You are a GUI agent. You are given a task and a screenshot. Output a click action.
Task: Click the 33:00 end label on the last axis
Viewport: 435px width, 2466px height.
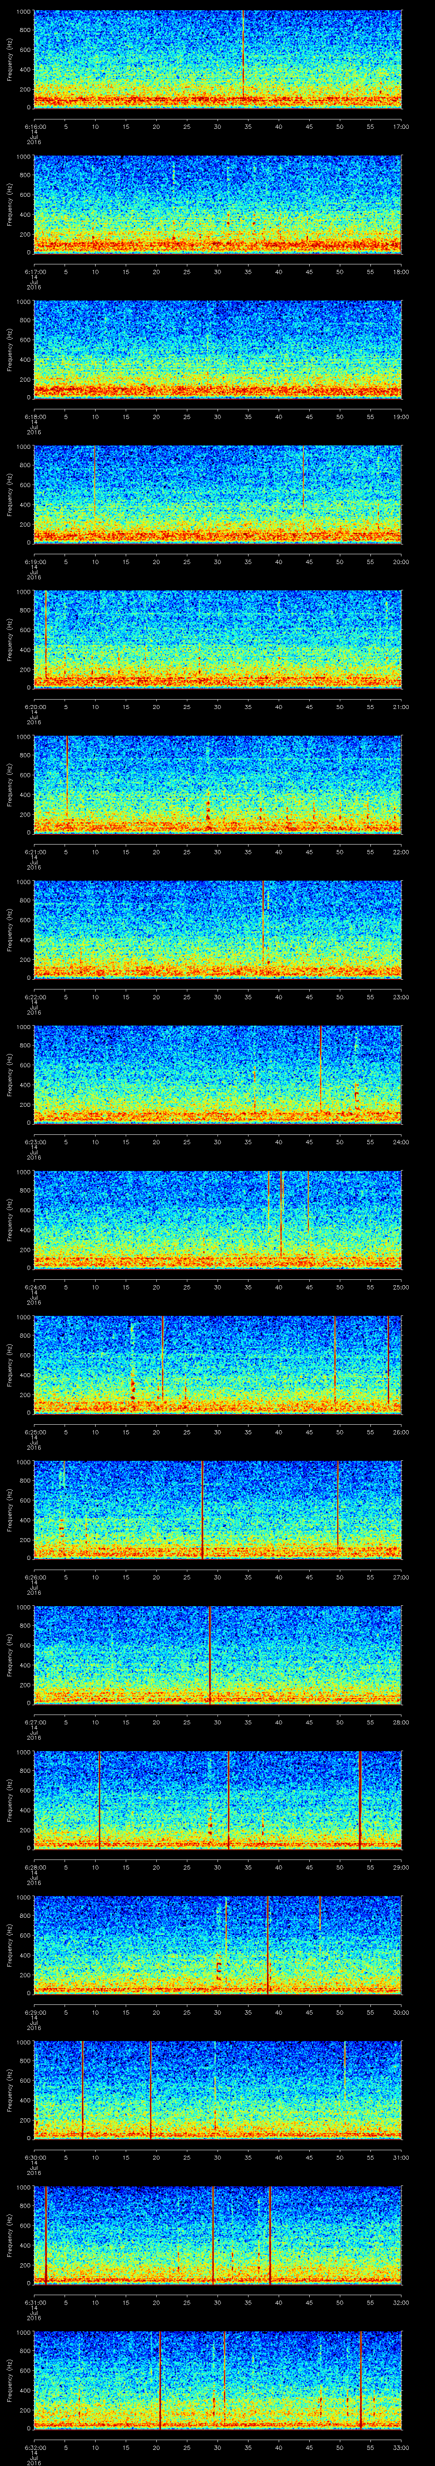401,2448
